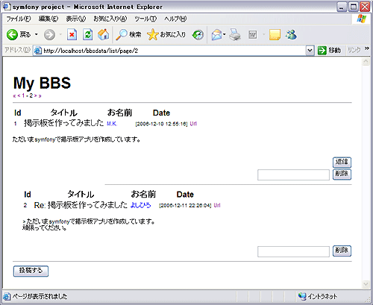373x305 pixels.
Task: Go to the Home page icon
Action: coord(104,34)
